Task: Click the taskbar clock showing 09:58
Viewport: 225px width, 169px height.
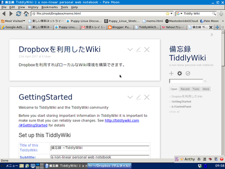Action: [220, 166]
